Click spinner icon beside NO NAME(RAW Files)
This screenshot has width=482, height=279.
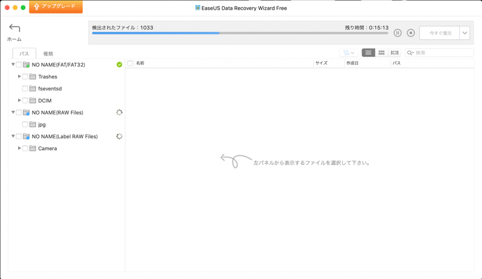pyautogui.click(x=119, y=112)
